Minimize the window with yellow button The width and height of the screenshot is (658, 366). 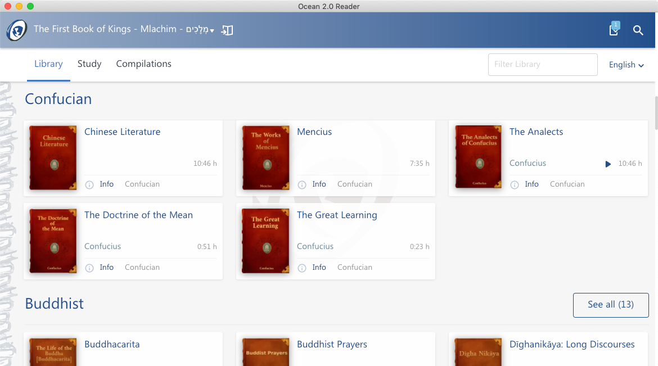pyautogui.click(x=19, y=6)
